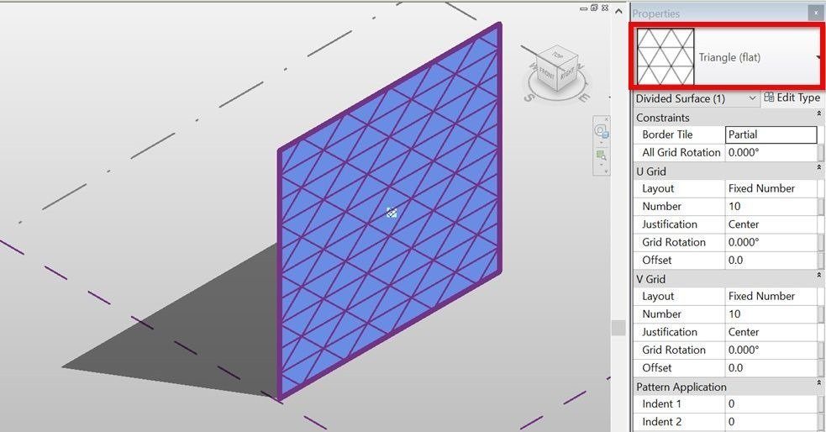Collapse the V Grid section
The height and width of the screenshot is (432, 826).
tap(818, 275)
